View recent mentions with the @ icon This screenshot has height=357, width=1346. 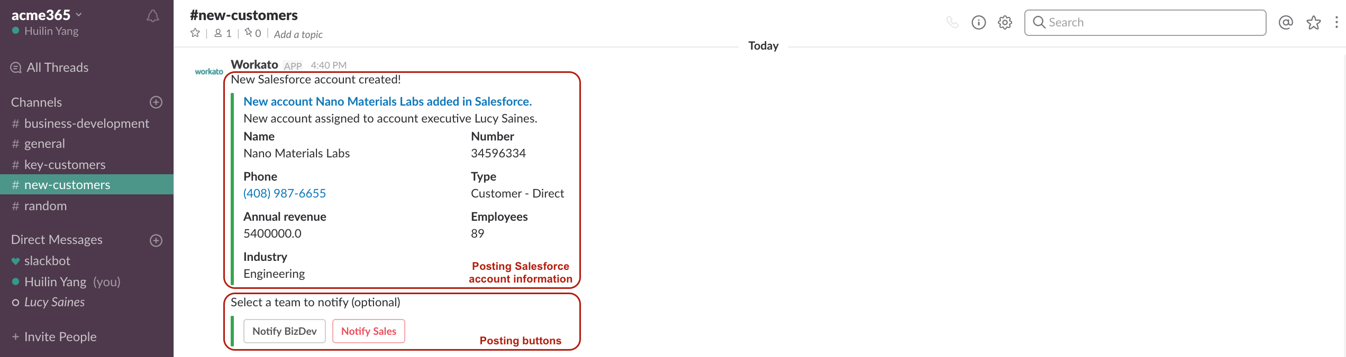tap(1286, 22)
